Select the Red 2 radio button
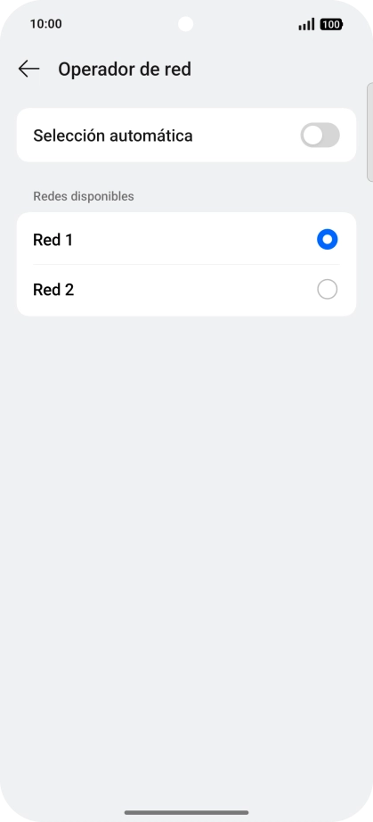Viewport: 373px width, 822px height. [x=328, y=290]
